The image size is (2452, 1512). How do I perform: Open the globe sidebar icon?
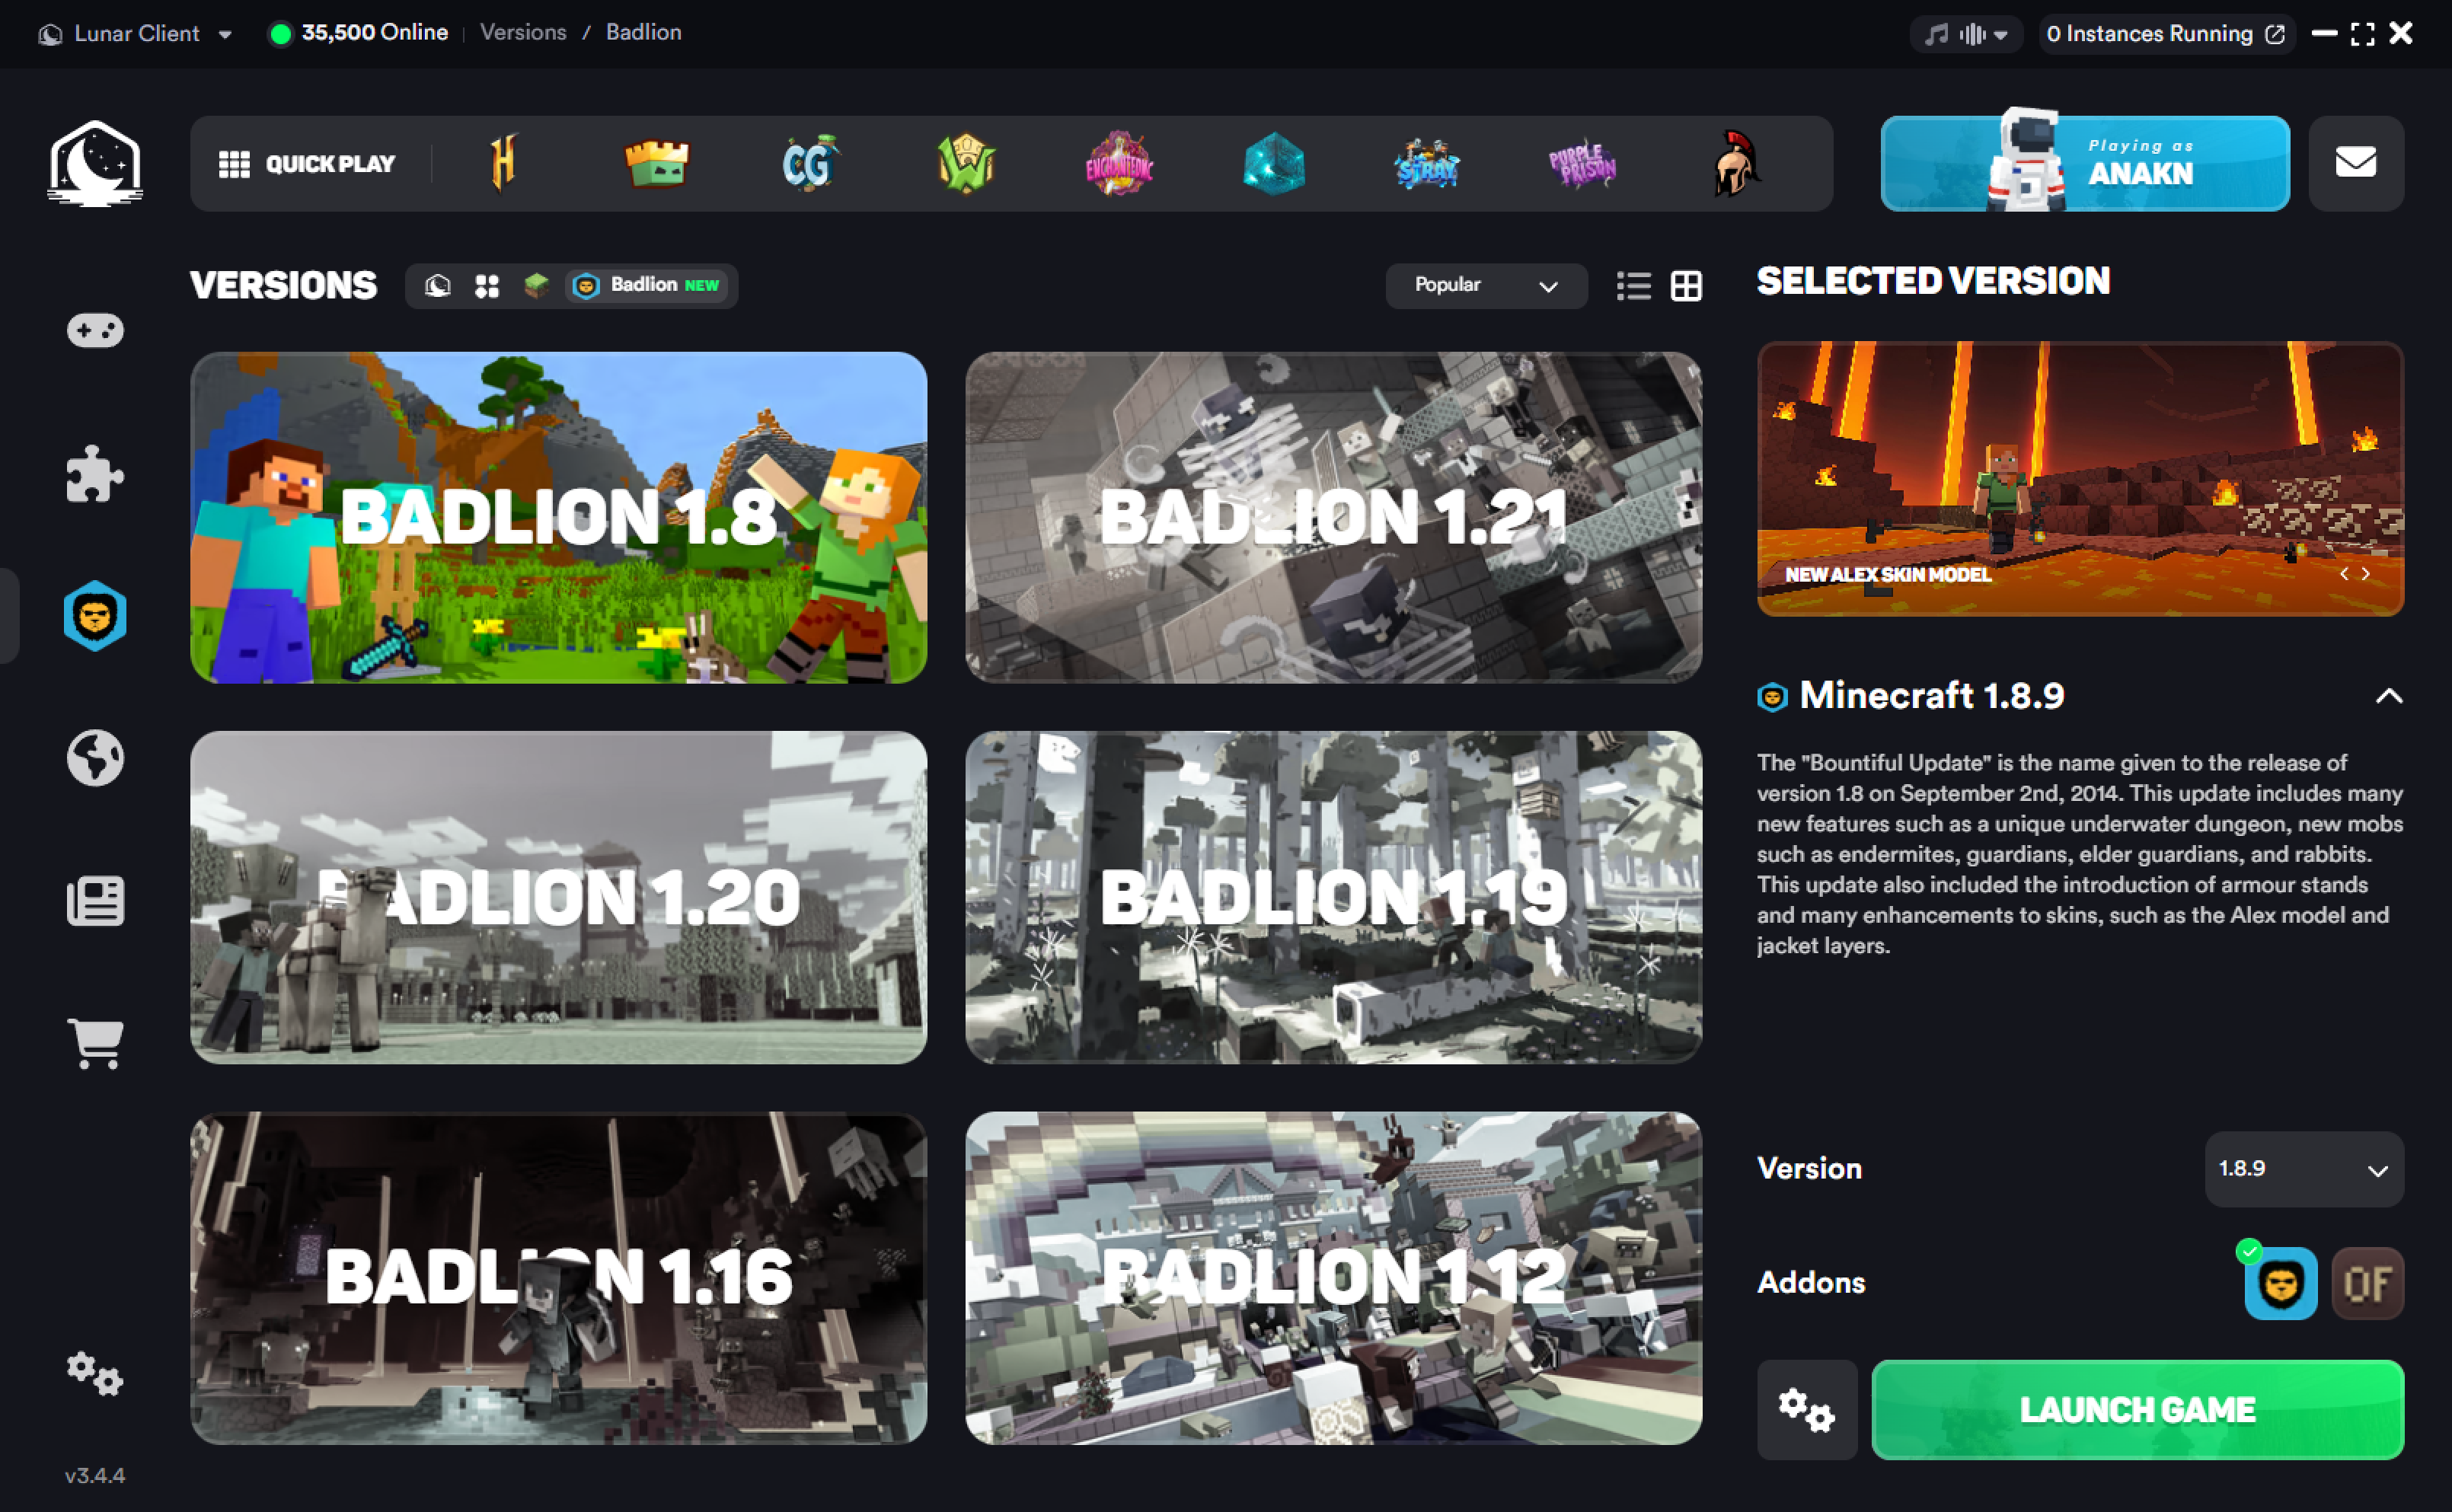[x=95, y=758]
